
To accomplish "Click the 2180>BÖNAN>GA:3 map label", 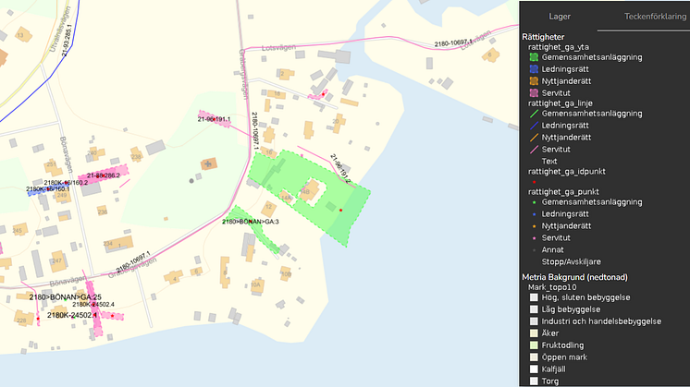I will (x=251, y=223).
